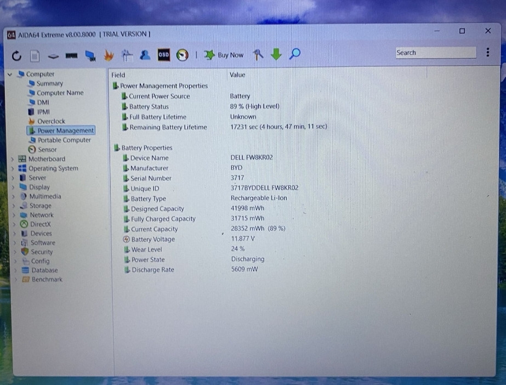Expand the Storage category chevron
506x385 pixels.
pos(13,205)
